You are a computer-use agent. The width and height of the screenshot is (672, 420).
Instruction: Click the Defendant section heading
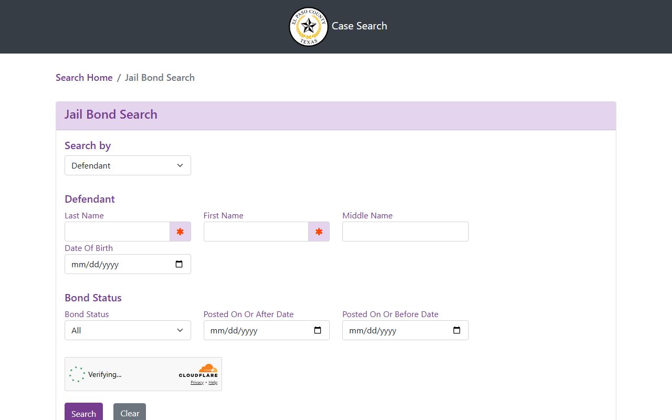(x=89, y=199)
